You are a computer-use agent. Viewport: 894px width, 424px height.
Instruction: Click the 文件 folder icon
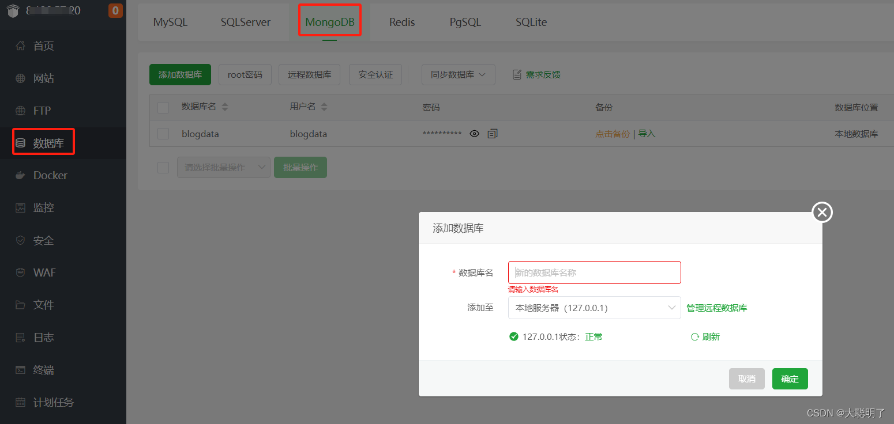click(x=20, y=305)
